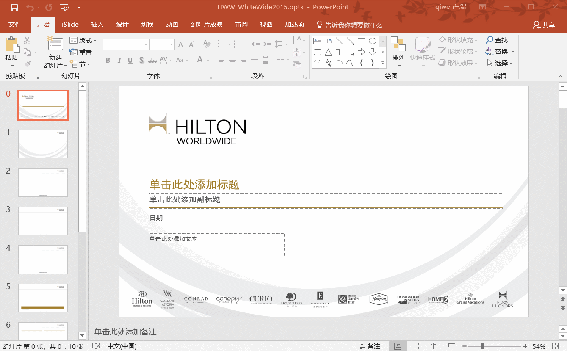Expand the shapes gallery more arrow
This screenshot has width=567, height=351.
point(383,63)
